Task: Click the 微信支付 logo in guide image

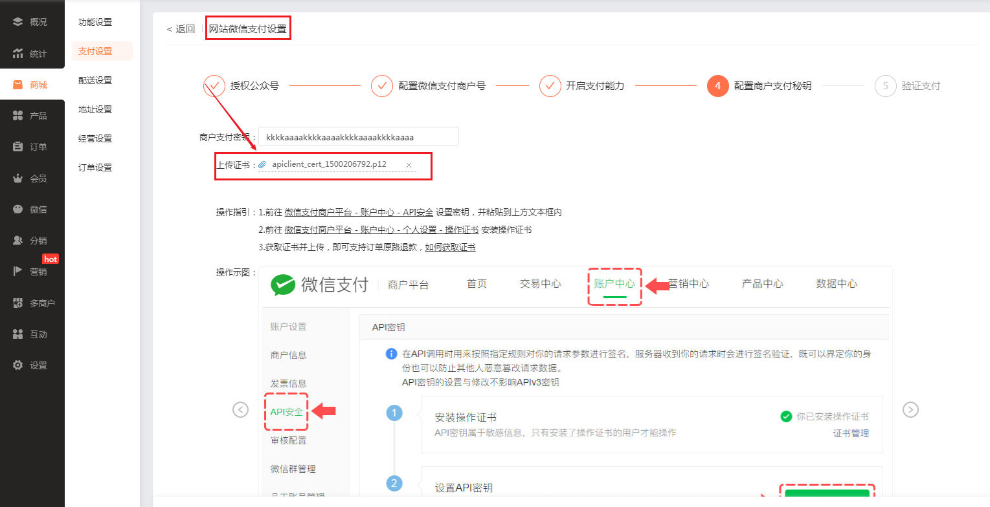Action: pyautogui.click(x=319, y=284)
